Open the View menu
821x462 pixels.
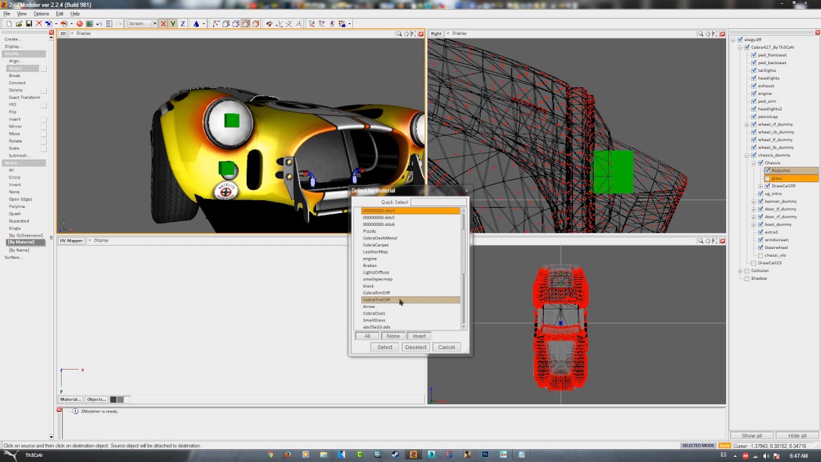22,13
